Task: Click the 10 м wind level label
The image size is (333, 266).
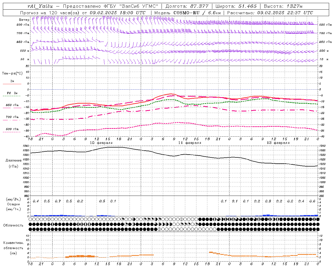Action: coord(25,59)
